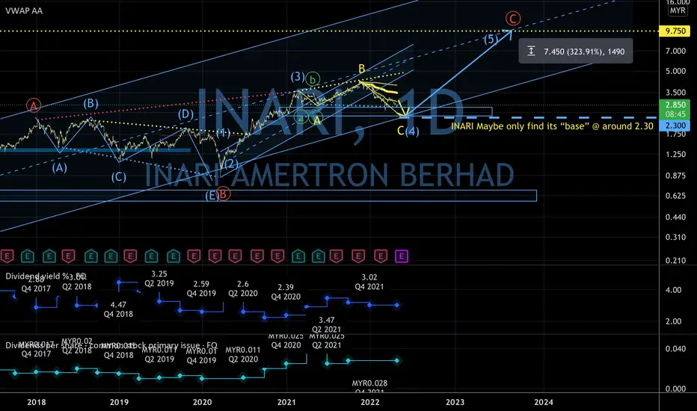697x411 pixels.
Task: Click the 2019 label on time axis
Action: [119, 402]
